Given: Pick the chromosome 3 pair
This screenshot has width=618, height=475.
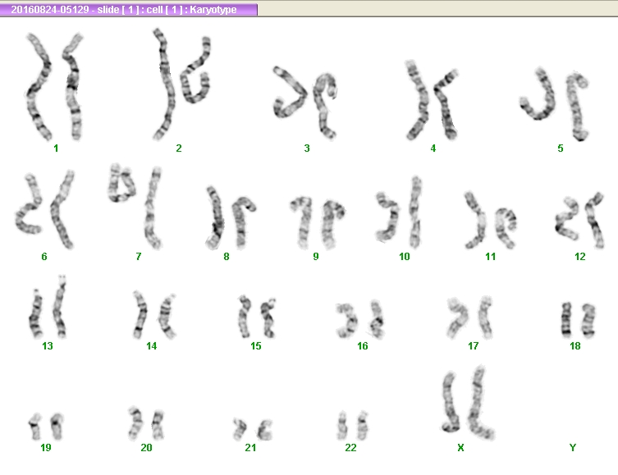Looking at the screenshot, I should tap(305, 103).
